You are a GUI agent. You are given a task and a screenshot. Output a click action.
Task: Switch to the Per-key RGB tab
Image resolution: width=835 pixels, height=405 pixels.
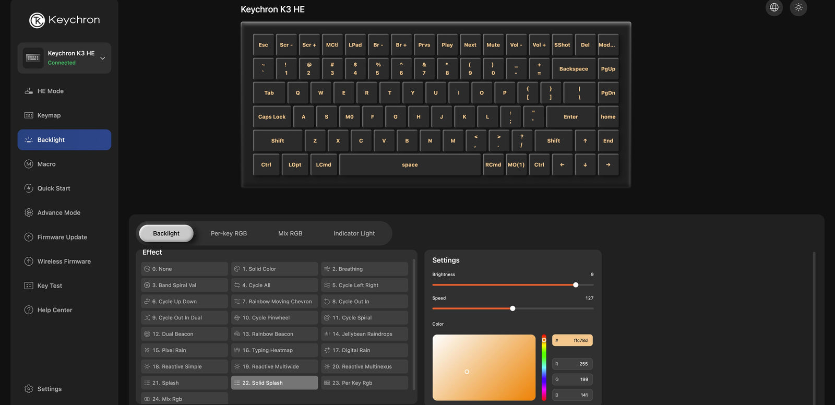pos(229,233)
